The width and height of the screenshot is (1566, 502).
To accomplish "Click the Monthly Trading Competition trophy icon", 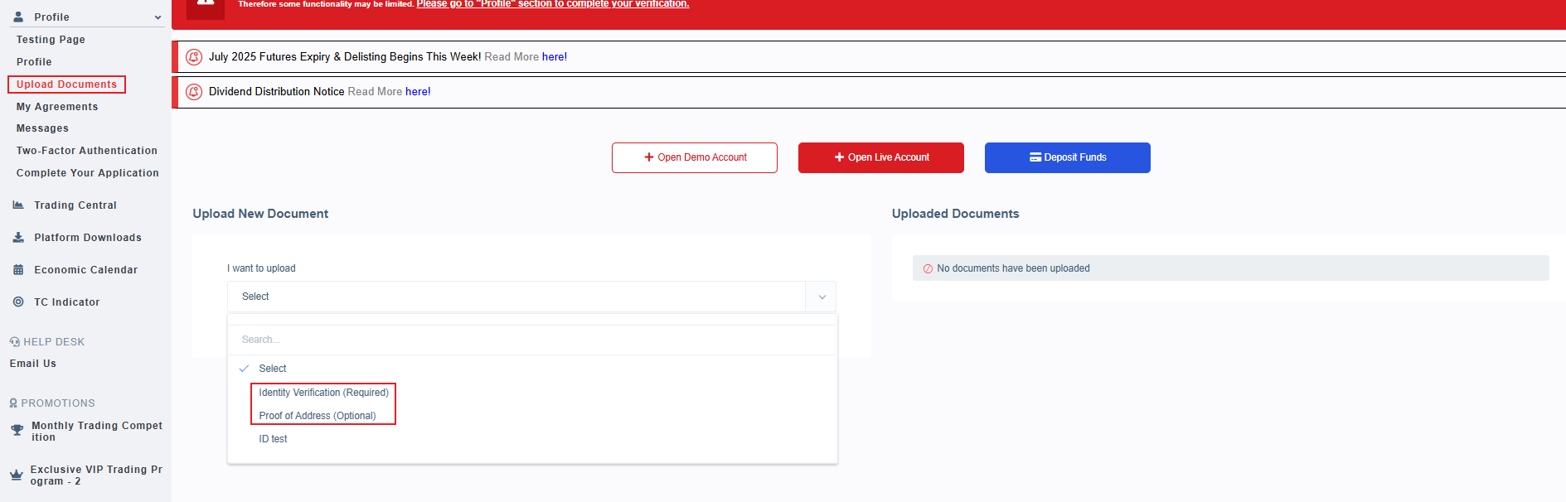I will click(17, 430).
